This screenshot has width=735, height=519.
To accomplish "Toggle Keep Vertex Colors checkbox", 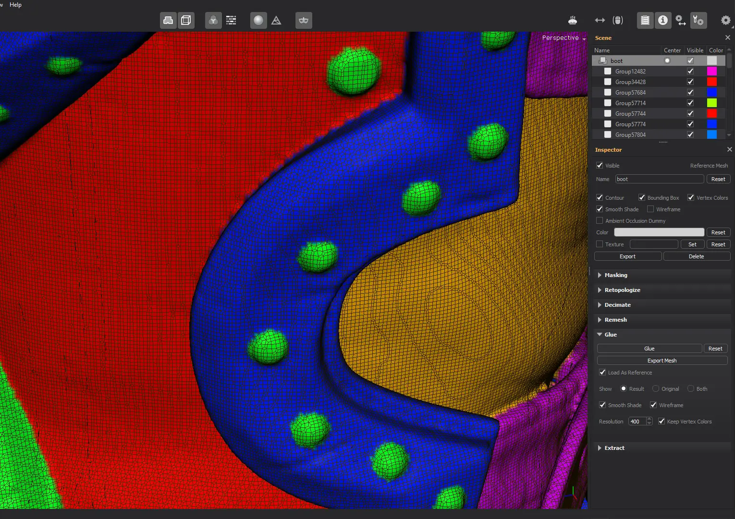I will 661,421.
